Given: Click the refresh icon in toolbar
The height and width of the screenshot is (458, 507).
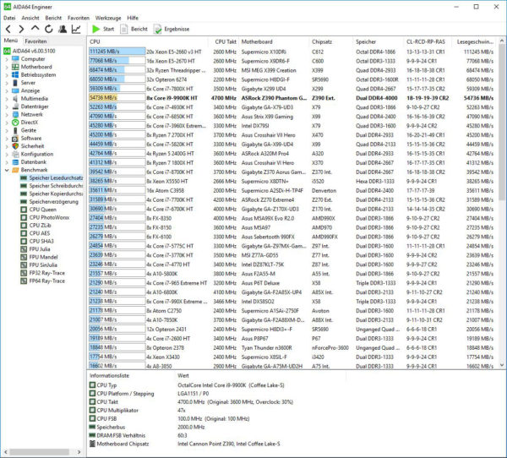Looking at the screenshot, I should pyautogui.click(x=48, y=29).
